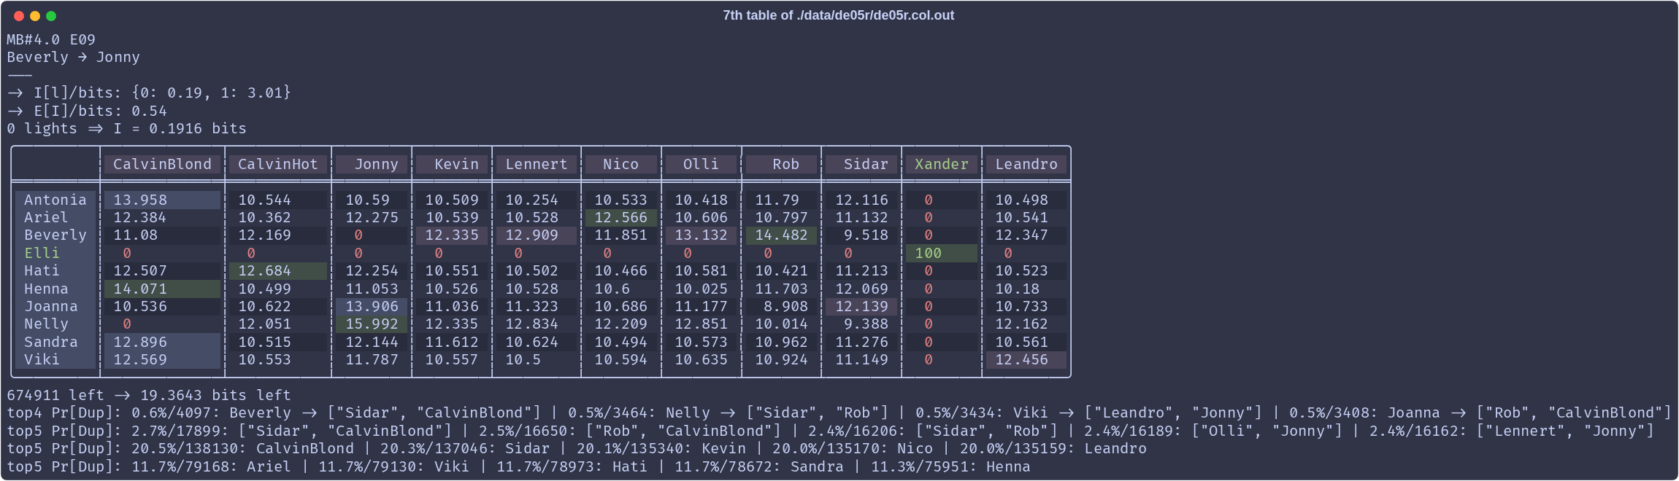Click the '0 lights ⇒ I = 0.1916 bits' line
Image resolution: width=1679 pixels, height=481 pixels.
tap(126, 128)
